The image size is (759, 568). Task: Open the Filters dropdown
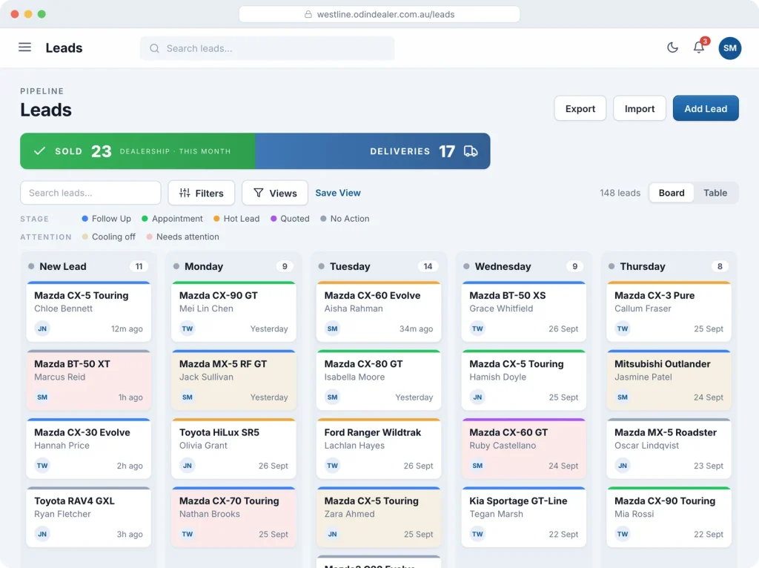pos(202,193)
